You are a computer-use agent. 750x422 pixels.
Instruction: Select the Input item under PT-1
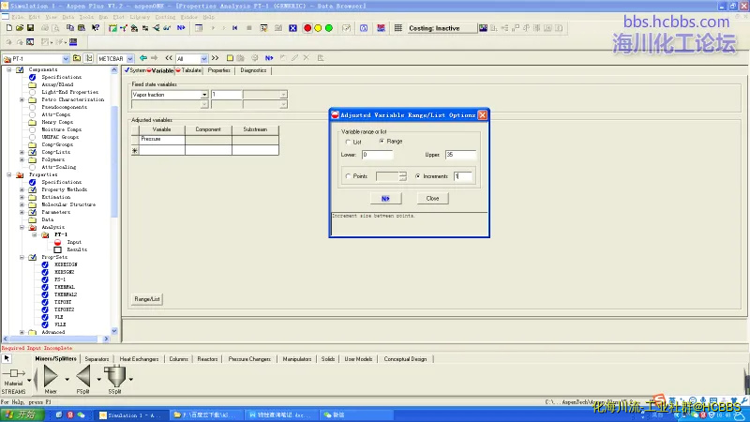click(x=74, y=242)
